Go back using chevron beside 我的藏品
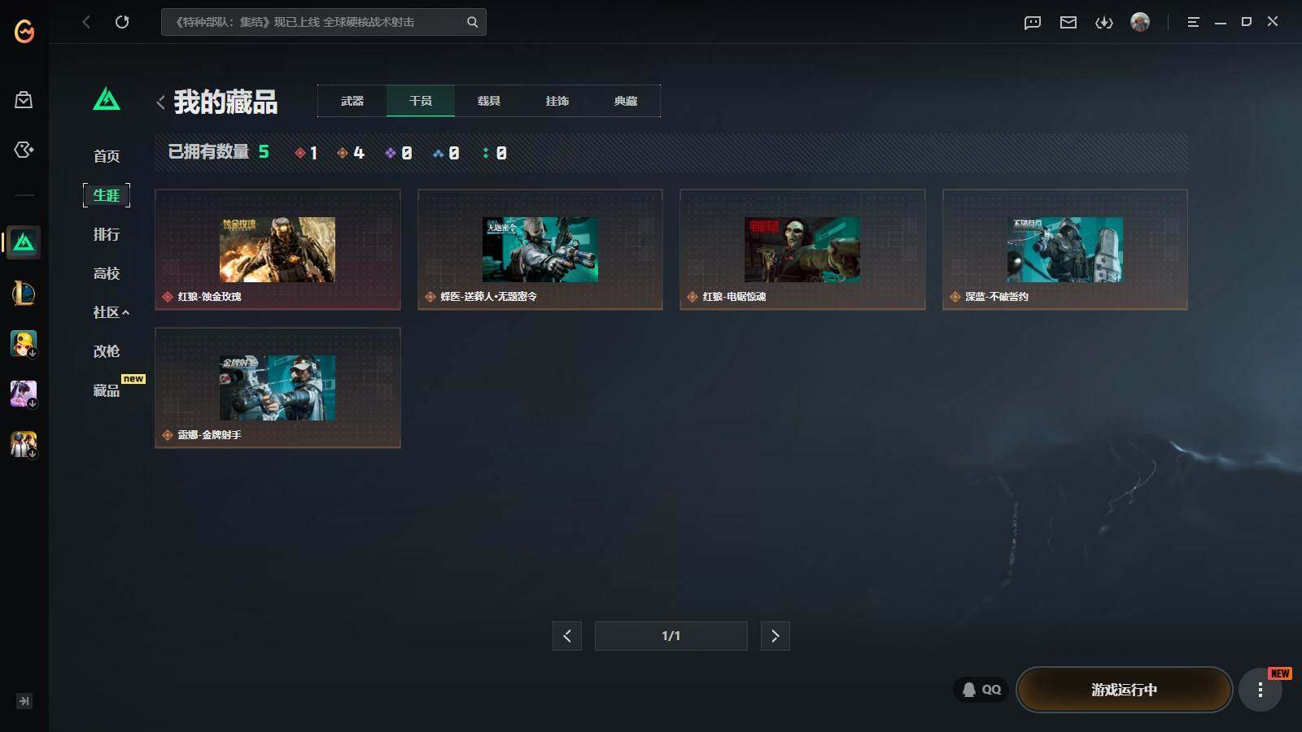This screenshot has height=732, width=1302. (160, 102)
